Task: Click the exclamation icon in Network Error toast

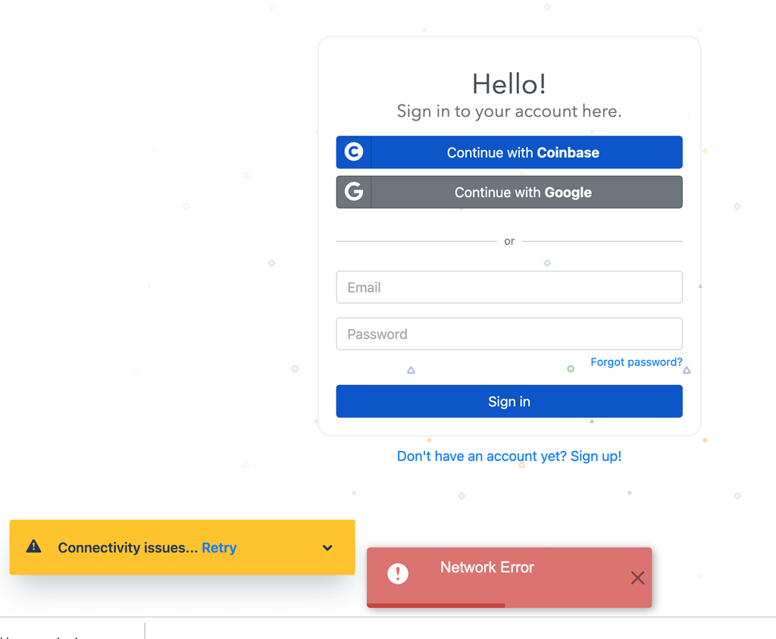Action: tap(398, 574)
